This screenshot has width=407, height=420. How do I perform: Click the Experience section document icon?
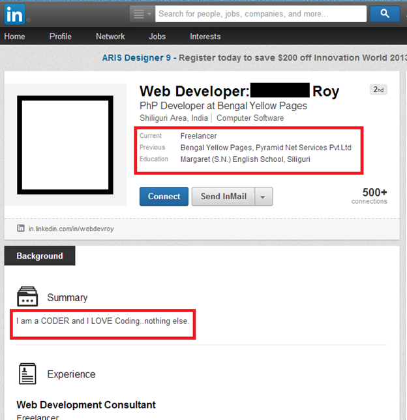(x=27, y=374)
